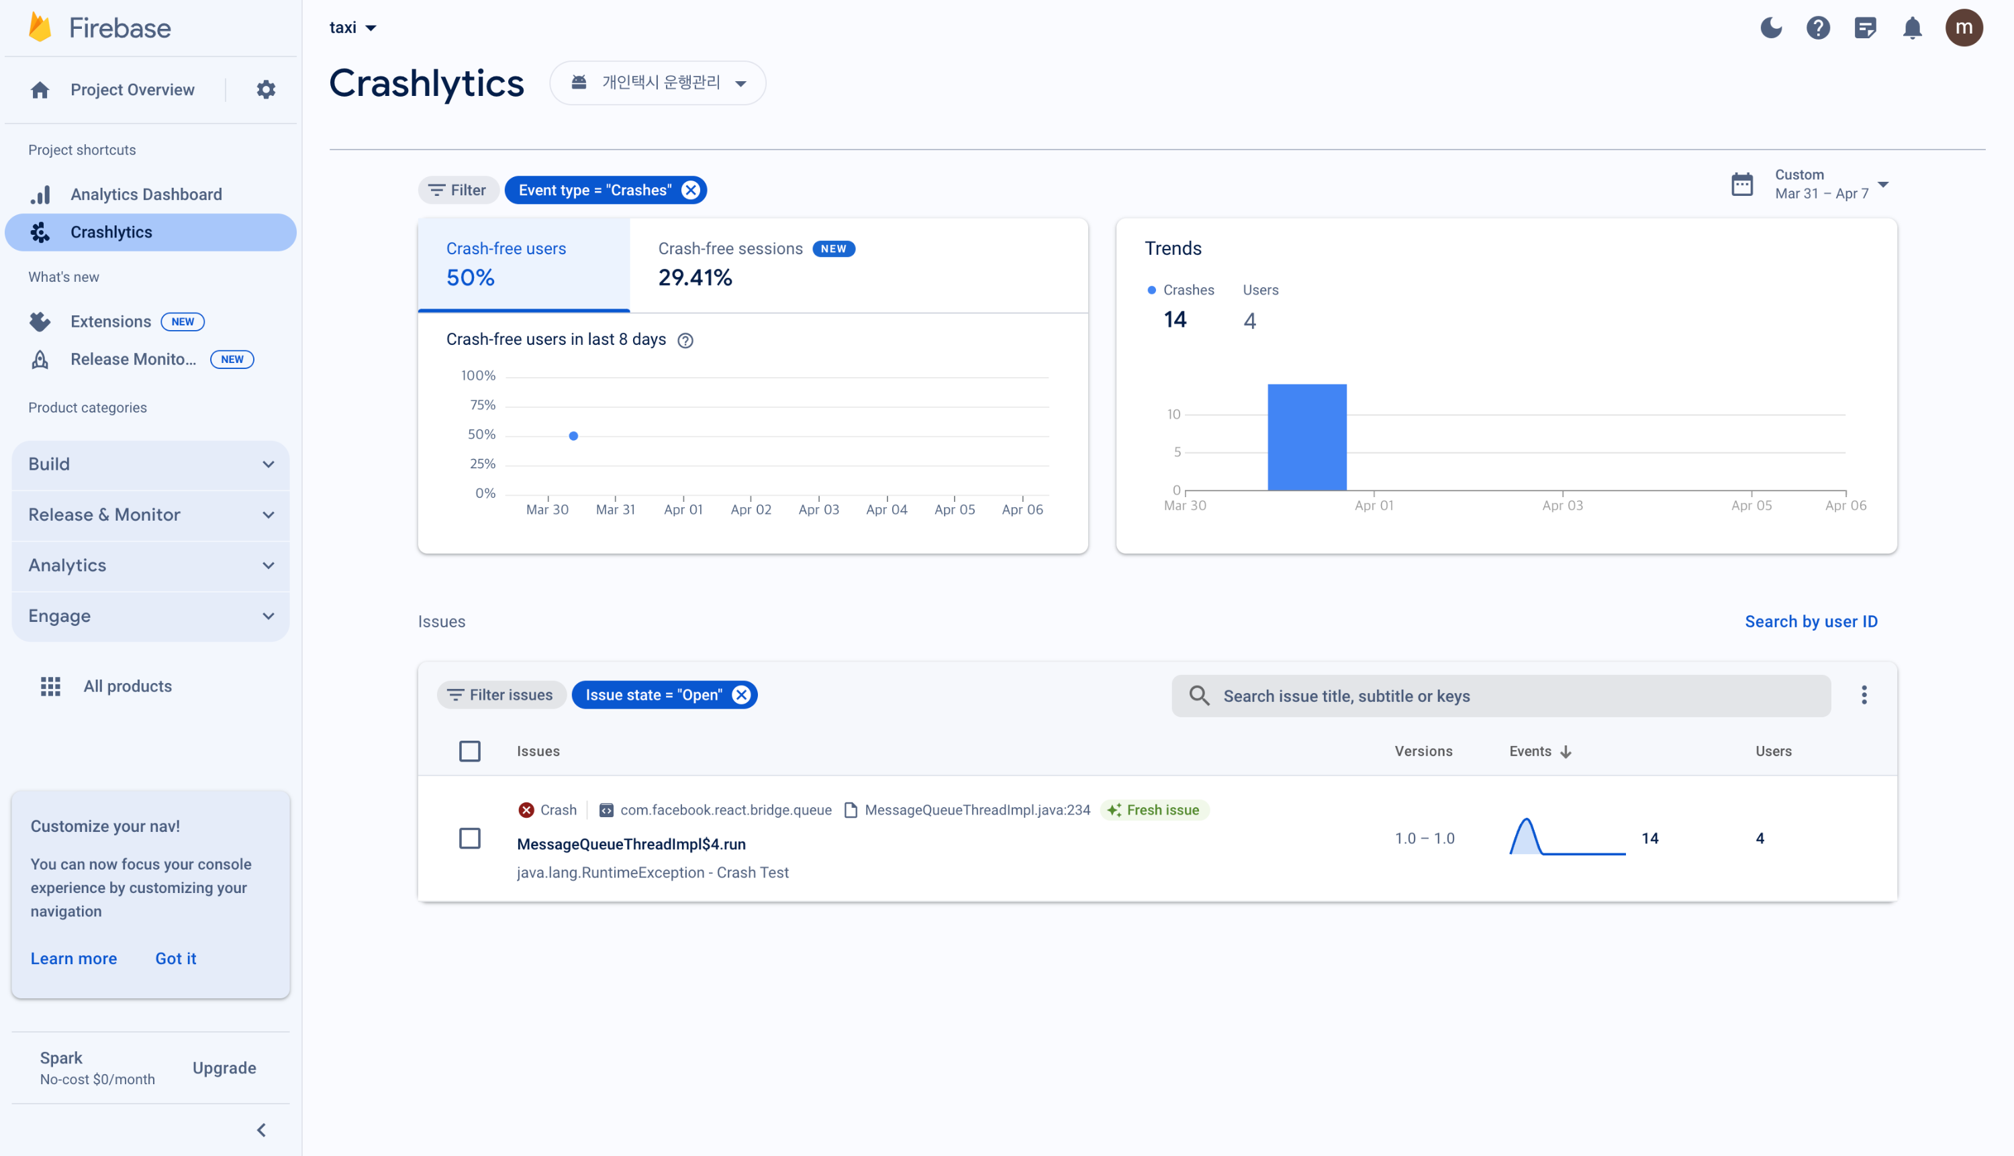
Task: Click the issues table overflow menu
Action: pos(1864,696)
